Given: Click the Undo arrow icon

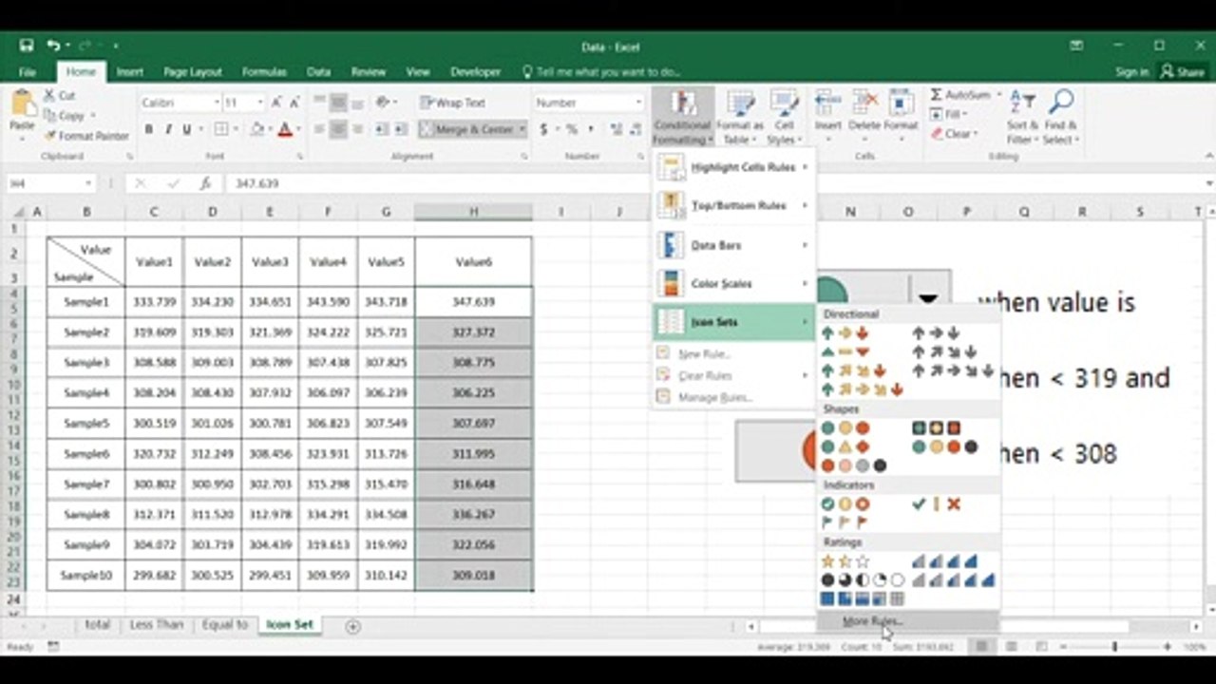Looking at the screenshot, I should (53, 46).
